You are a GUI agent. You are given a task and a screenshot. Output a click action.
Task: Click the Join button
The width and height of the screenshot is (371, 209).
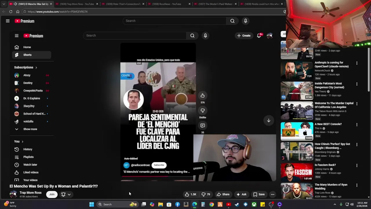[52, 194]
